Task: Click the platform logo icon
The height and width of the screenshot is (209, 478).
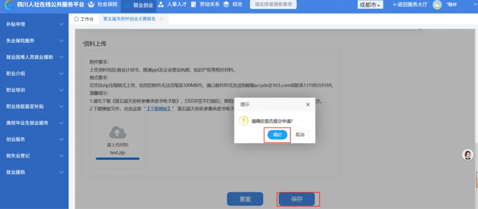Action: (8, 5)
